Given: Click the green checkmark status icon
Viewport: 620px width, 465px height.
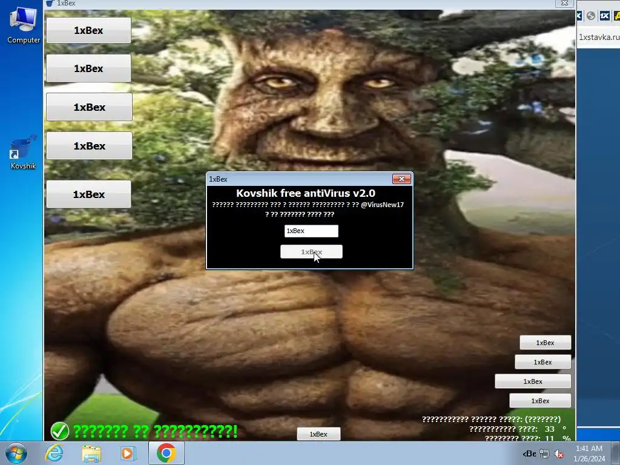Looking at the screenshot, I should (x=60, y=431).
